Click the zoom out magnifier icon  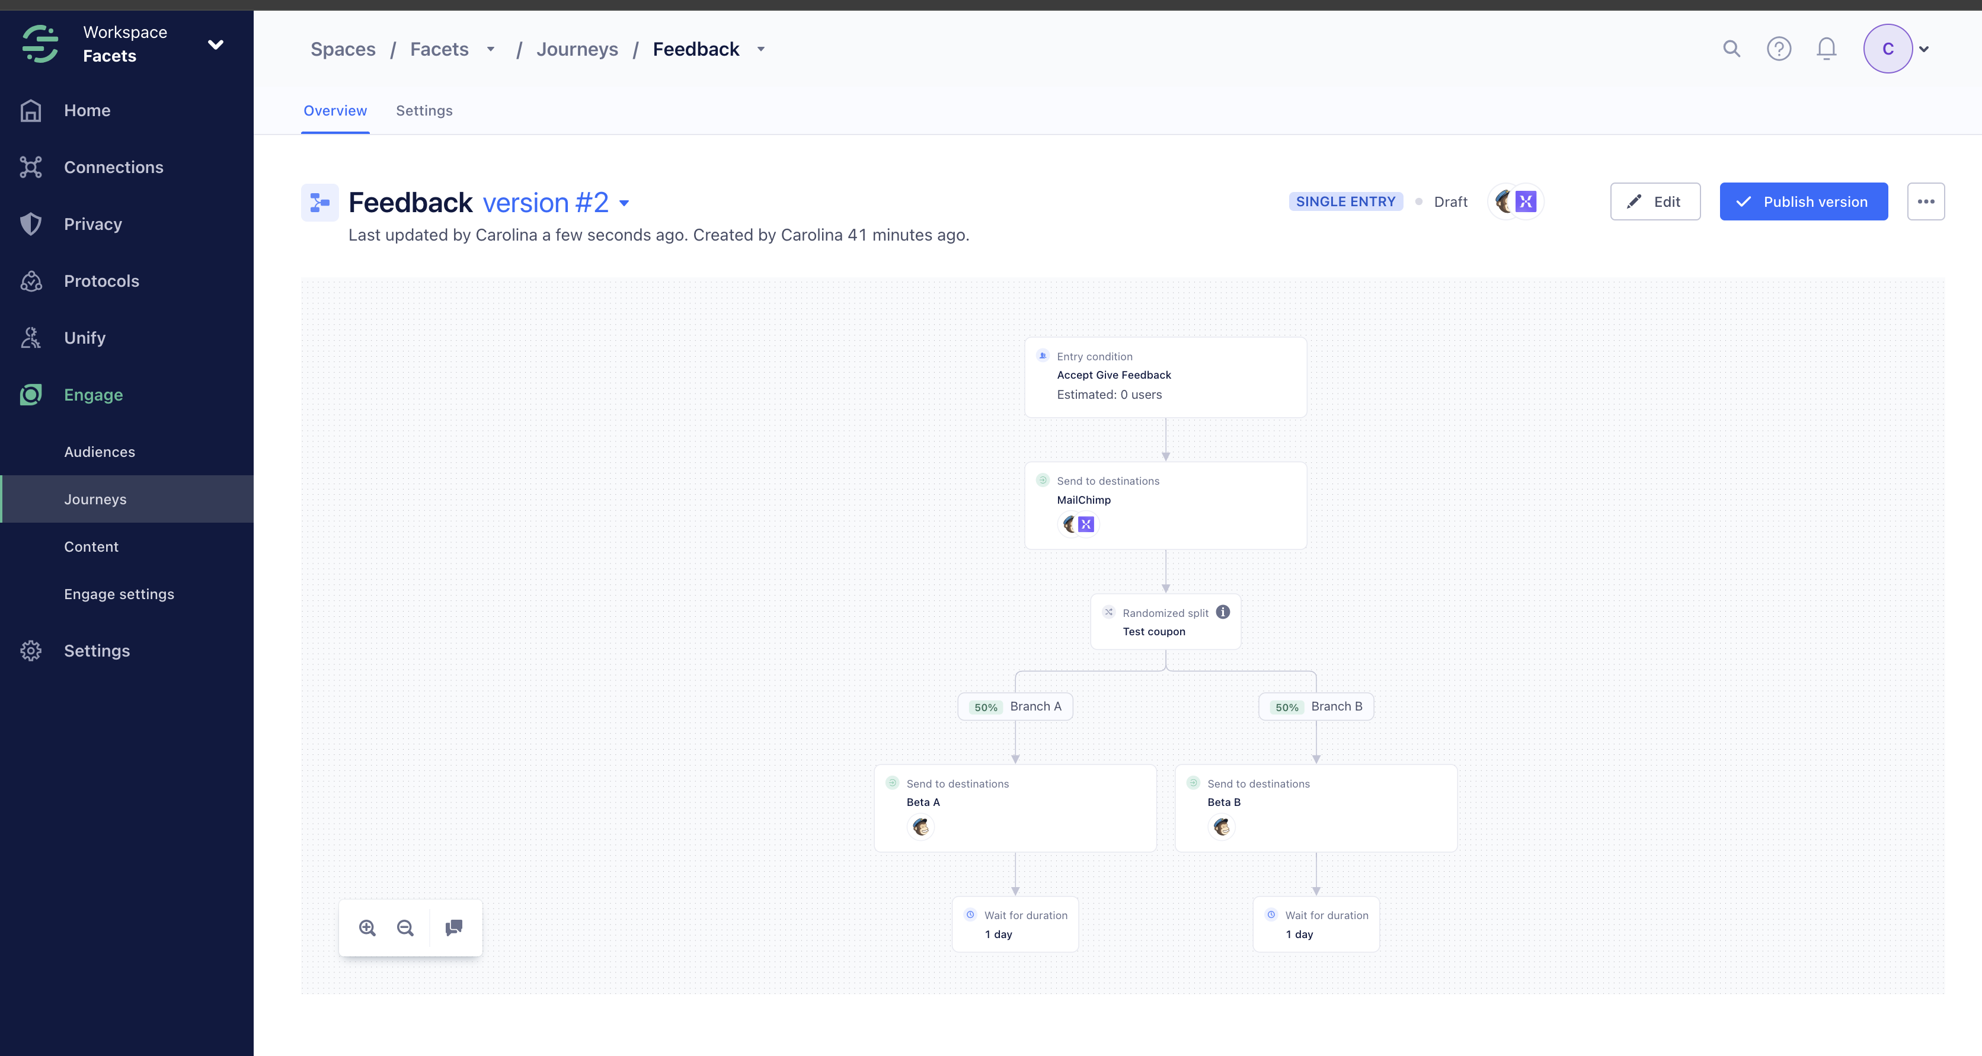click(405, 927)
